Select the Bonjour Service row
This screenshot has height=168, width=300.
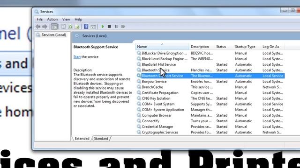(x=210, y=81)
